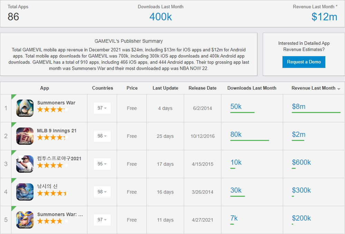Click the 17 days last update cell

(x=165, y=164)
